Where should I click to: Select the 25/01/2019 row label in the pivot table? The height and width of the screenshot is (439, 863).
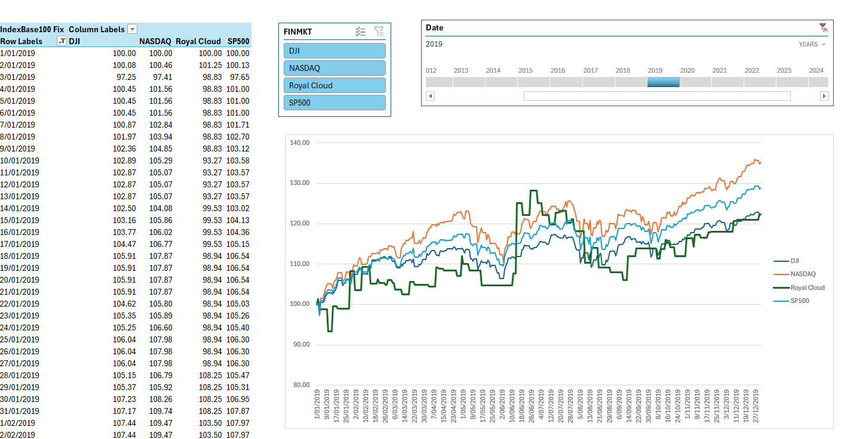pos(20,339)
